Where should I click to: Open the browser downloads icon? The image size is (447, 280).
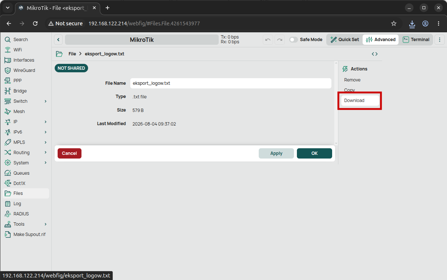(x=412, y=23)
